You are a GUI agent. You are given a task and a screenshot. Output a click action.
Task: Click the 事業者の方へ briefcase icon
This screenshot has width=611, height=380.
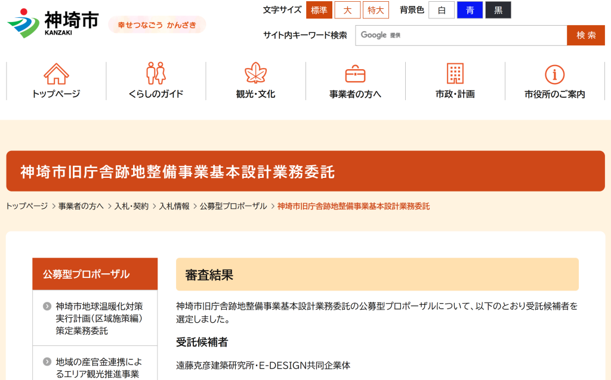(355, 75)
